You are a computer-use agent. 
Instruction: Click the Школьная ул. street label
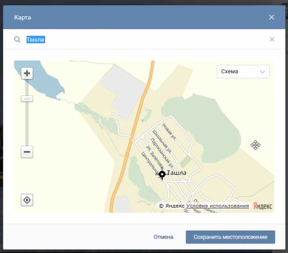click(x=162, y=141)
